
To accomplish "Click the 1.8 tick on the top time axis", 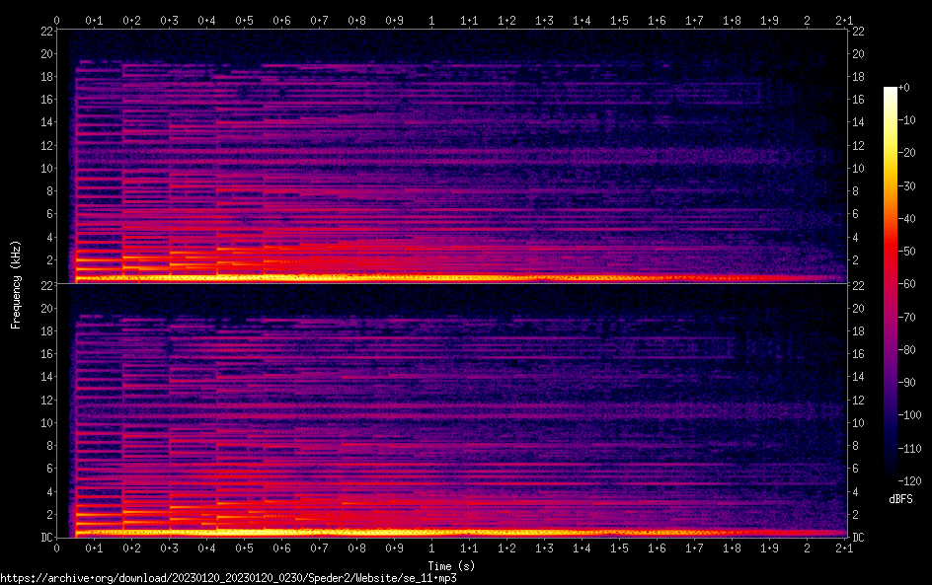I will [732, 20].
